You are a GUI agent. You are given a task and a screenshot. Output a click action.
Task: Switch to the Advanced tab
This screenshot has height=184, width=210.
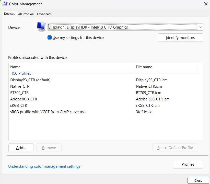(43, 14)
